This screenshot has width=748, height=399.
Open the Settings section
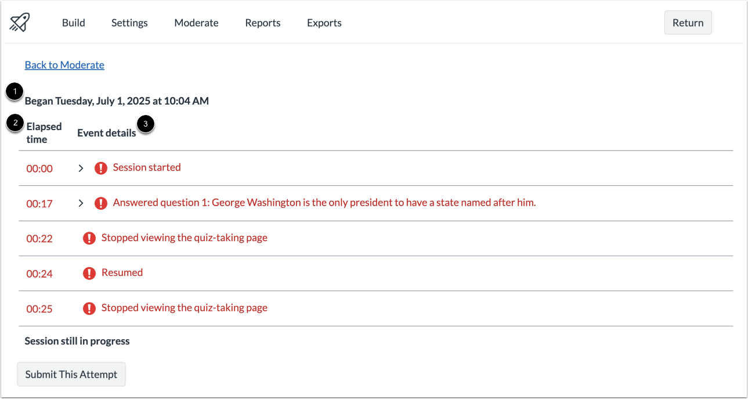[129, 23]
